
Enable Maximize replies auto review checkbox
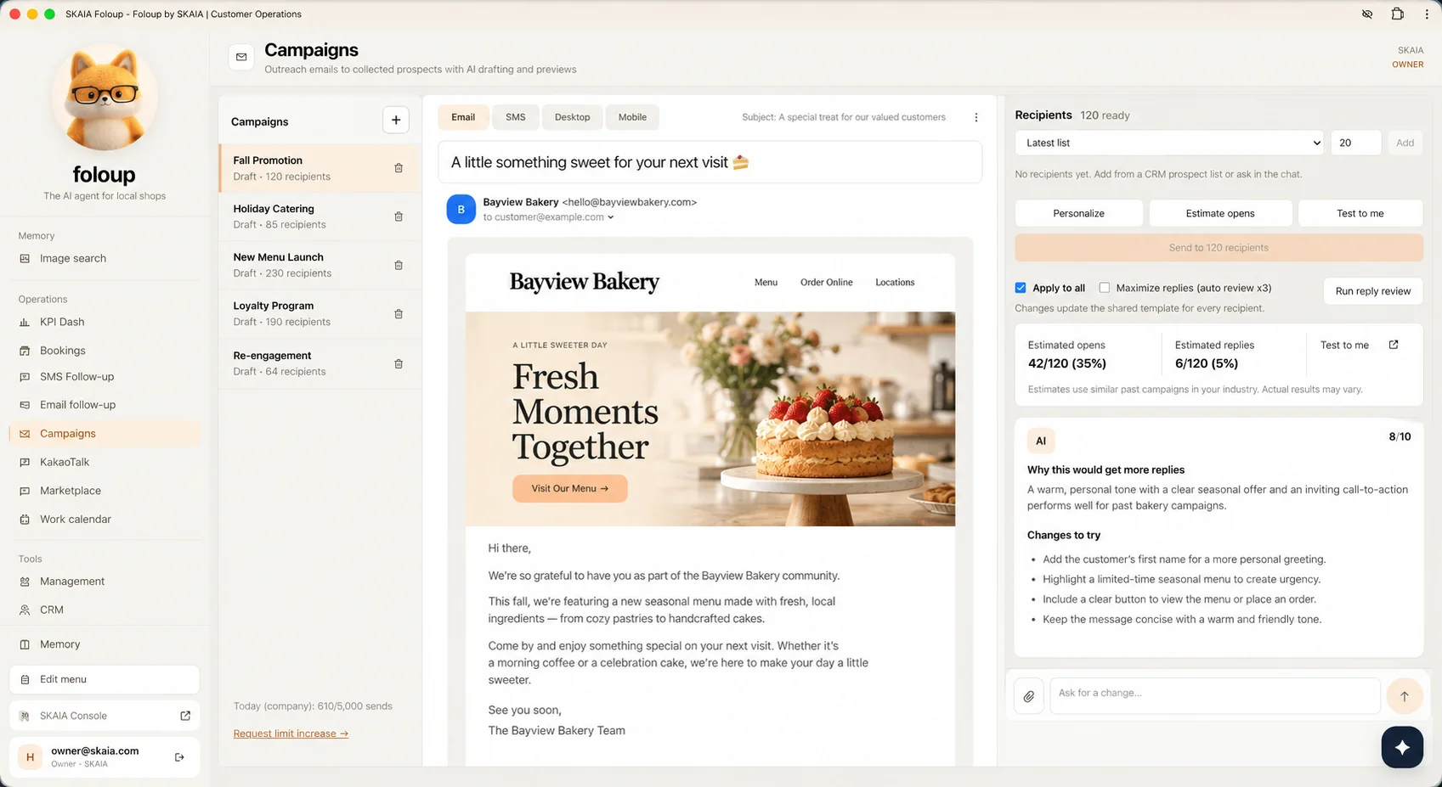click(1105, 288)
